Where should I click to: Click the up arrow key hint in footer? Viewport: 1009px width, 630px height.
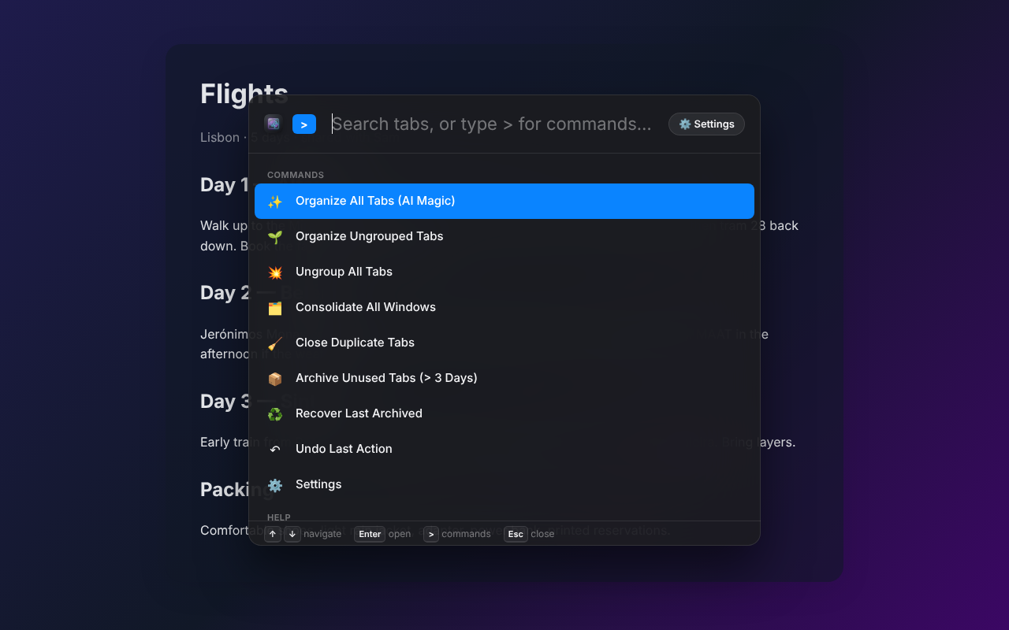coord(273,534)
